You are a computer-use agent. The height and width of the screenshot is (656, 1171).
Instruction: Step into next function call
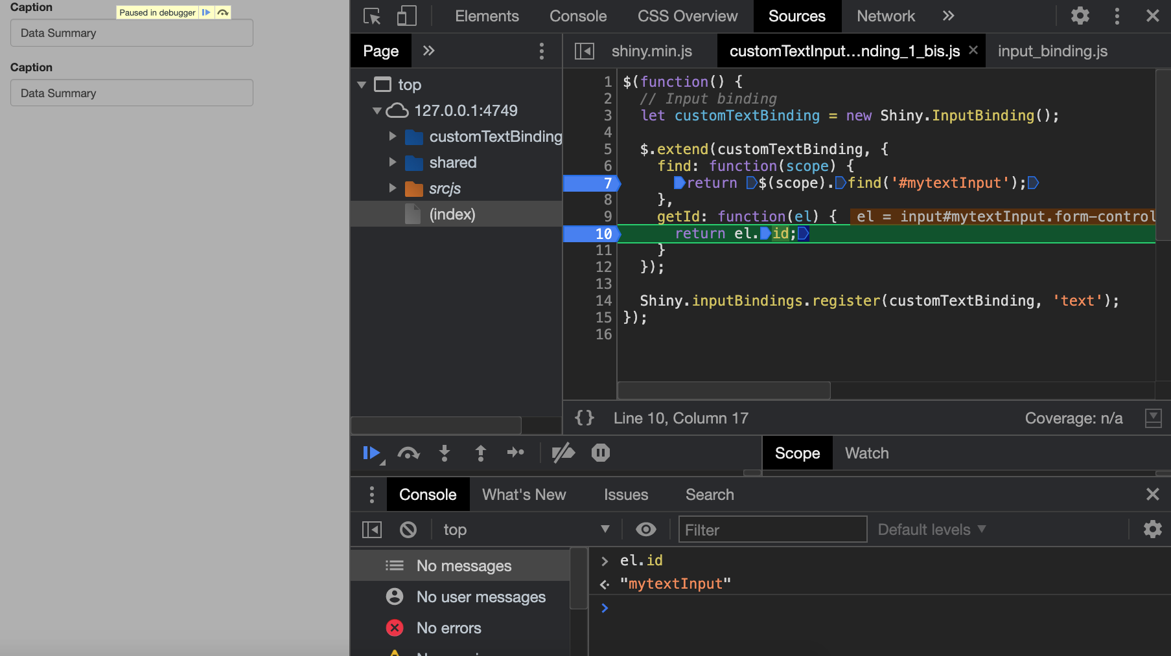point(445,453)
